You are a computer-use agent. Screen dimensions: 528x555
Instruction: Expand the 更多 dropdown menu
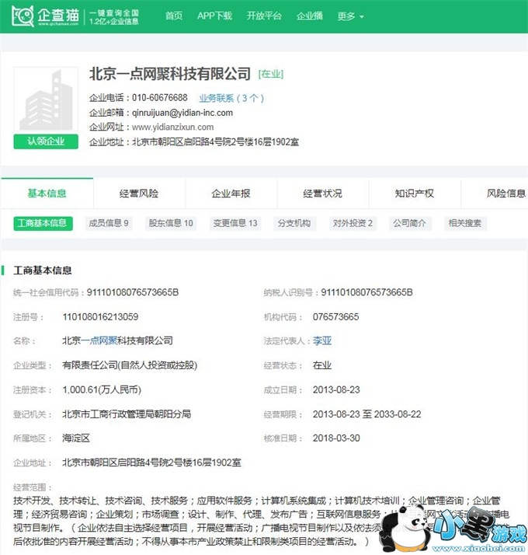(350, 16)
